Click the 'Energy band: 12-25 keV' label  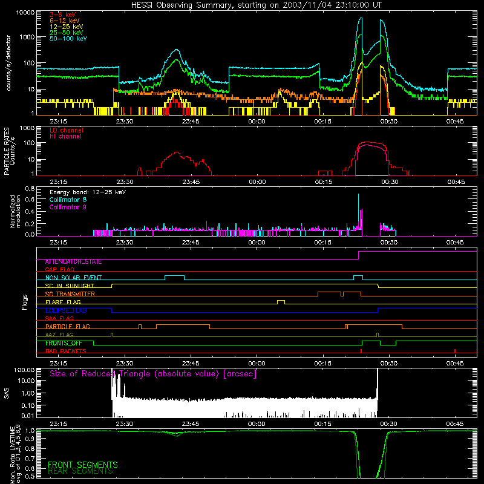88,192
